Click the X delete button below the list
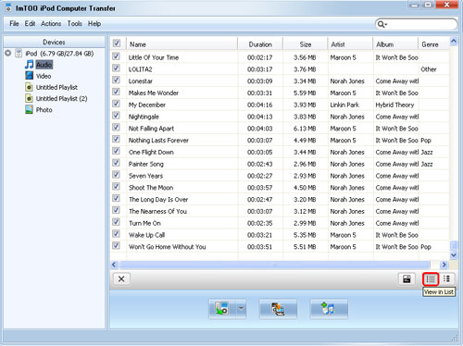The height and width of the screenshot is (346, 463). [x=121, y=279]
